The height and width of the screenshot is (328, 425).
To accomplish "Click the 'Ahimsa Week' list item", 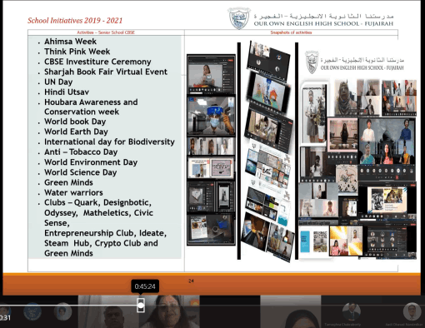I will pos(70,42).
